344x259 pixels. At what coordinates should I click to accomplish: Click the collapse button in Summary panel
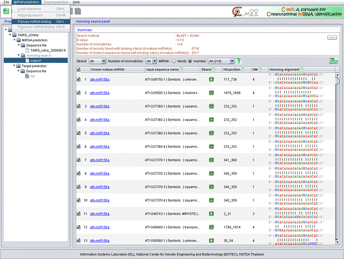coord(332,38)
